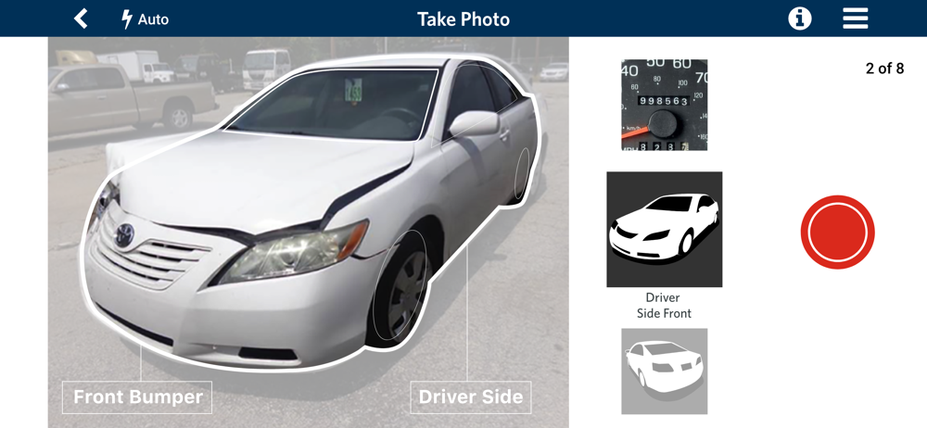Open the info circle icon
Screen dimensions: 927x428
pyautogui.click(x=800, y=19)
